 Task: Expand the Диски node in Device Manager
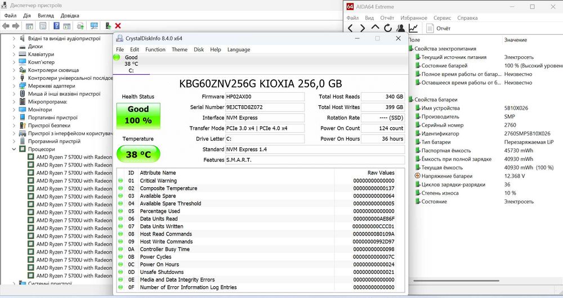(14, 46)
